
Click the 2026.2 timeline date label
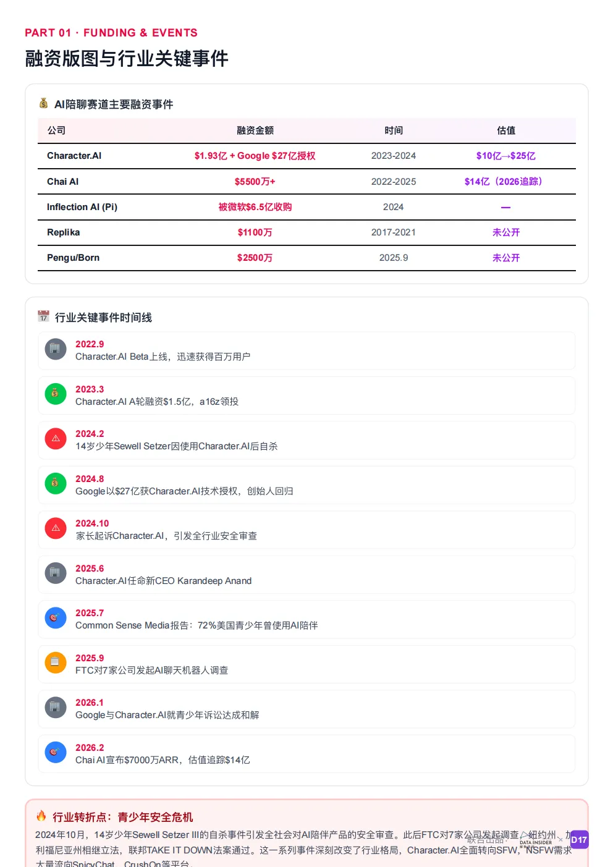coord(90,748)
